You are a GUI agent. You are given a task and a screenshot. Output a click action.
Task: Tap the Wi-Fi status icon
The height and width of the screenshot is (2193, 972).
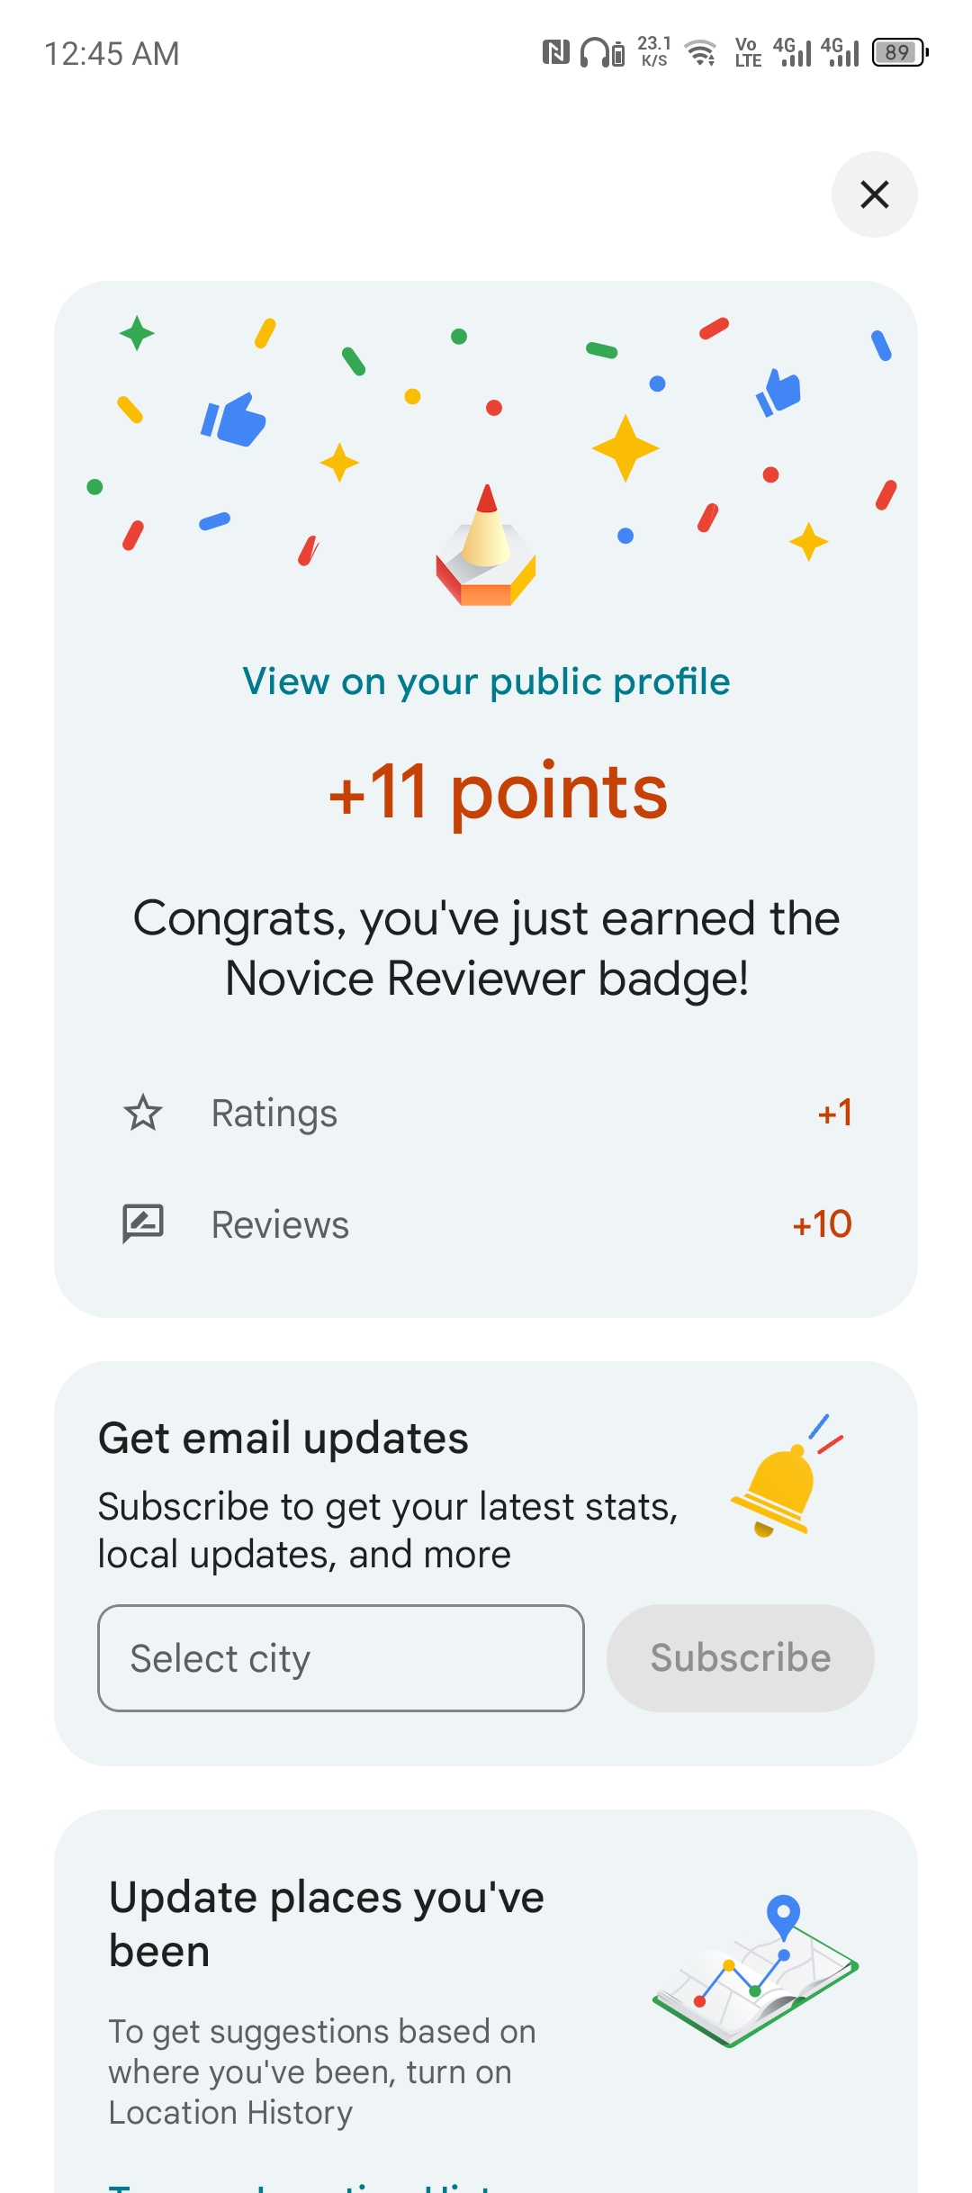pyautogui.click(x=700, y=53)
